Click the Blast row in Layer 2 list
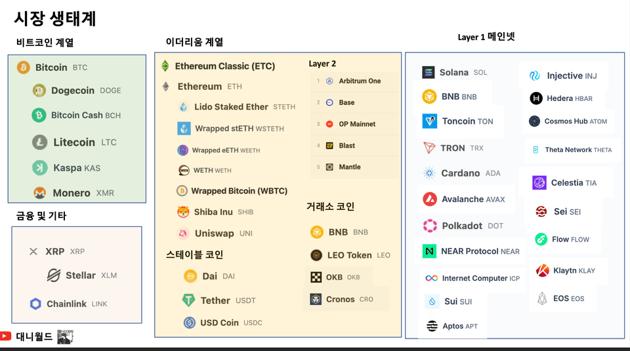This screenshot has width=630, height=351. (x=354, y=146)
